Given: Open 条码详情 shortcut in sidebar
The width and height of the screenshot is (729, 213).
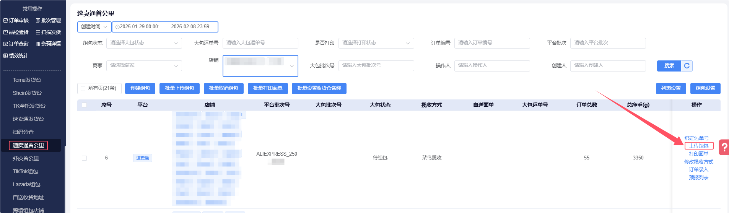Looking at the screenshot, I should (x=48, y=44).
